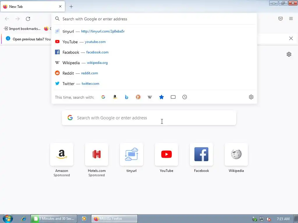Open search settings gear in dropdown
Image resolution: width=298 pixels, height=223 pixels.
251,97
